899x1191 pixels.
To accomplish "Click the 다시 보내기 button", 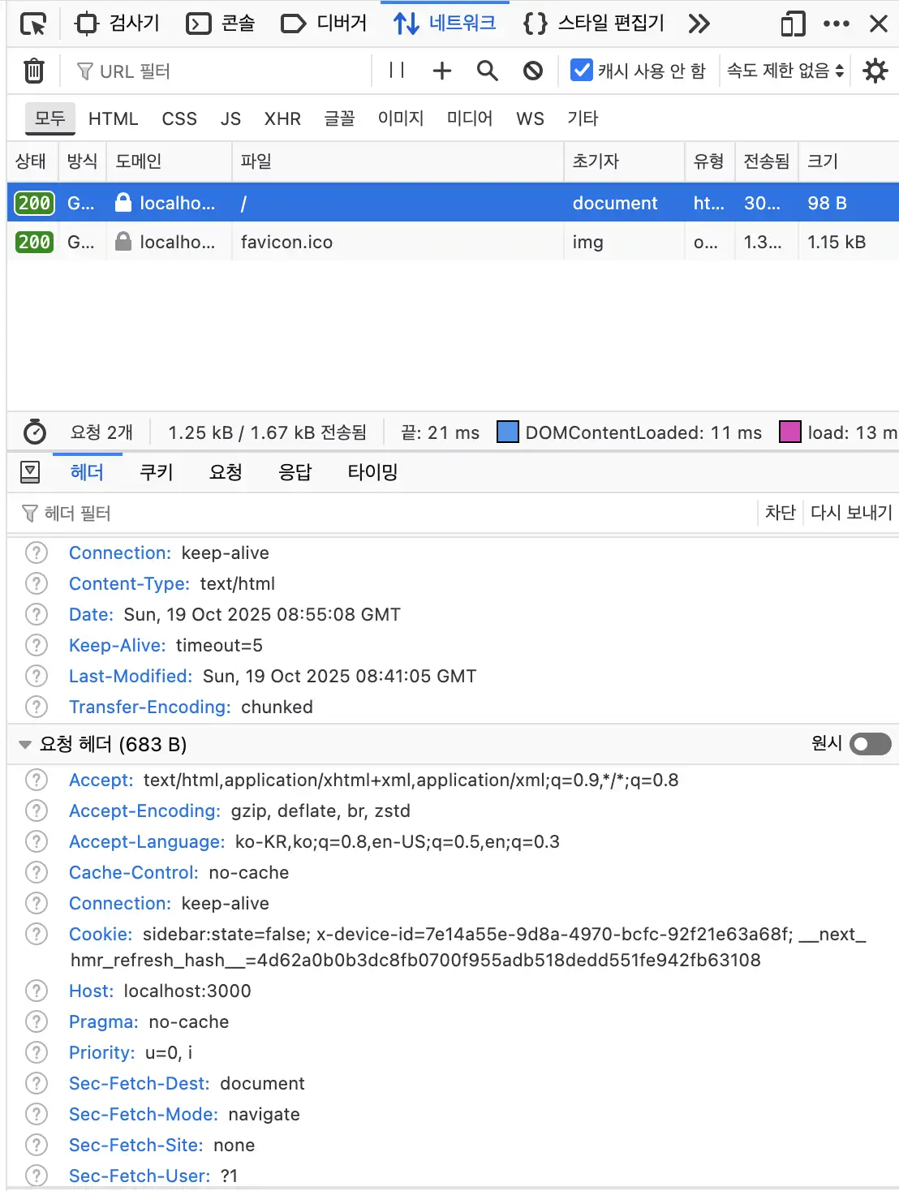I will (x=850, y=513).
